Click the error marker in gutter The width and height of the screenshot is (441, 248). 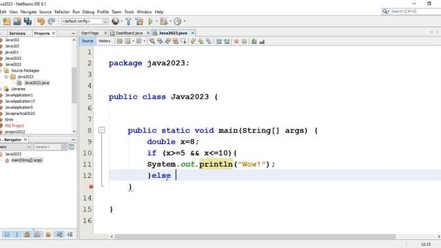[x=91, y=187]
